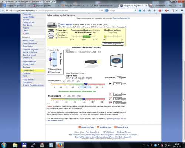Open the Eszközök menu
Image resolution: width=185 pixels, height=148 pixels.
pos(46,1)
